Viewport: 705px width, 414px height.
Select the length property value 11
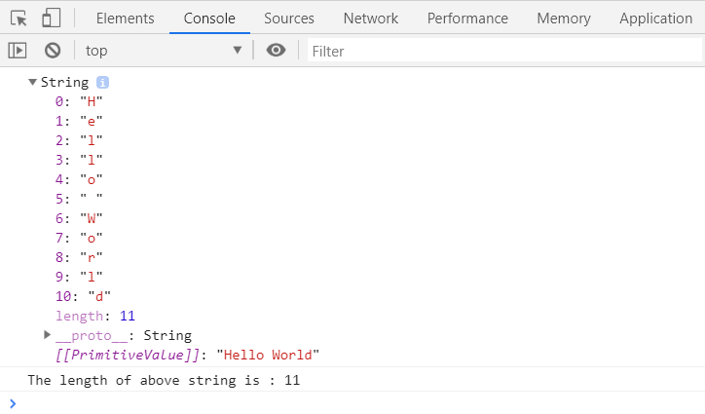tap(128, 316)
